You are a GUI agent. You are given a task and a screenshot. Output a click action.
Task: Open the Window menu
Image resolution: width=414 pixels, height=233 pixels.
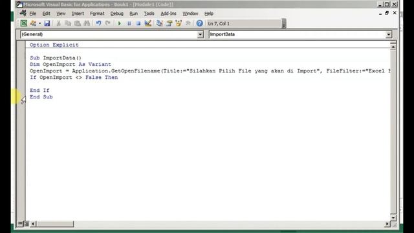(190, 14)
